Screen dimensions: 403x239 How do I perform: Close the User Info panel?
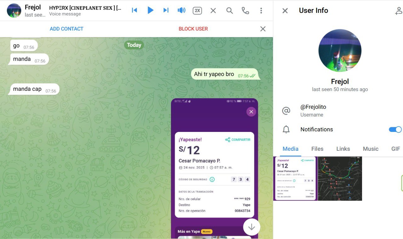coord(285,11)
